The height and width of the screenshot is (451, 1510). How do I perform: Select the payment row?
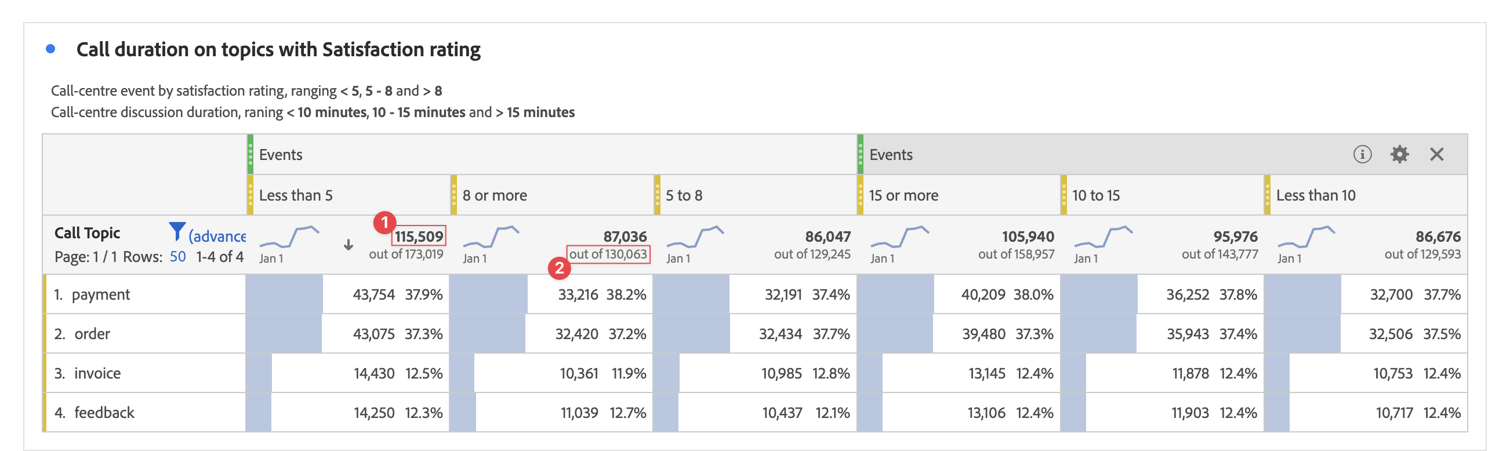tap(101, 294)
